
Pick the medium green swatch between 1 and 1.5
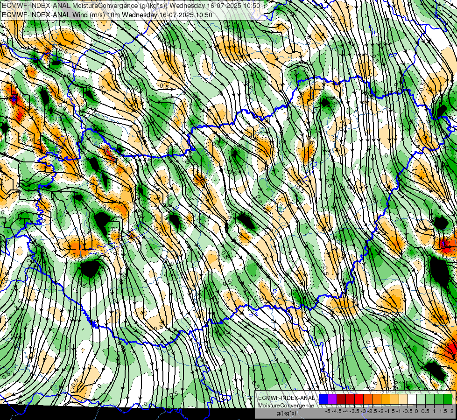[x=438, y=399]
